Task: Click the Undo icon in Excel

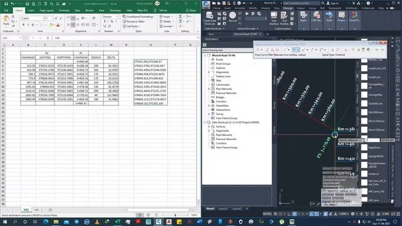Action: coord(12,4)
